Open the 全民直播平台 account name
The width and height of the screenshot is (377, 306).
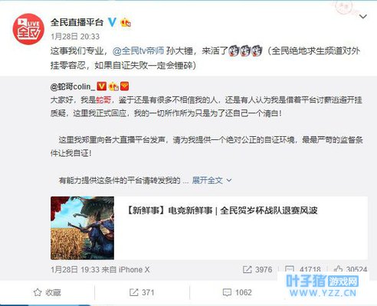[77, 22]
